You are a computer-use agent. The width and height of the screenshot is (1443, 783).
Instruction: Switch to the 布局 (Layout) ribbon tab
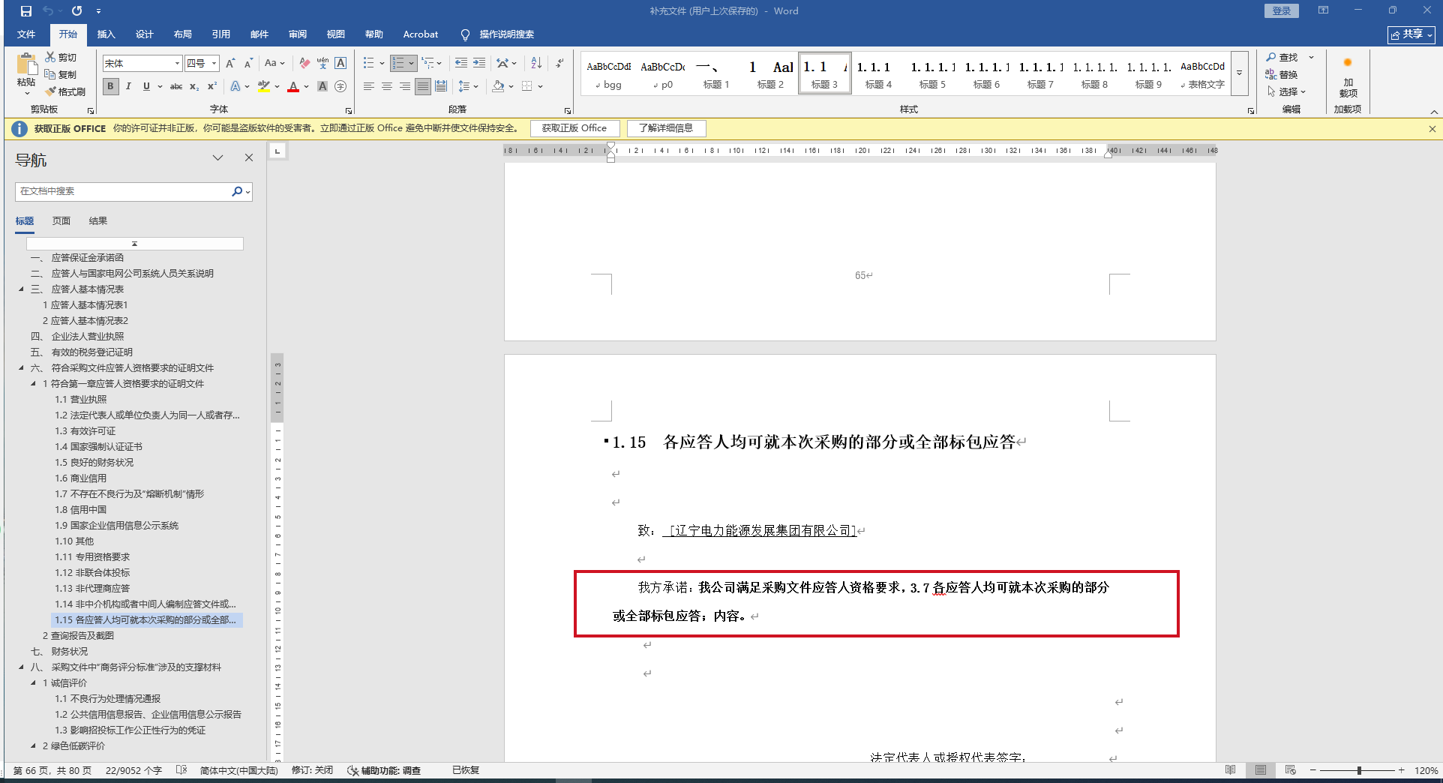click(183, 34)
